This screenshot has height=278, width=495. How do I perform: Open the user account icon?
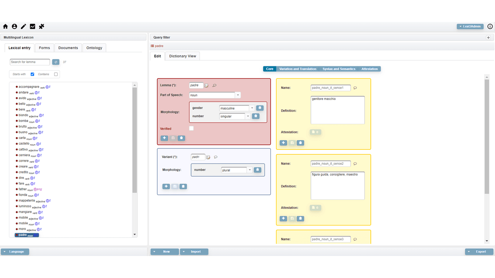coord(14,27)
